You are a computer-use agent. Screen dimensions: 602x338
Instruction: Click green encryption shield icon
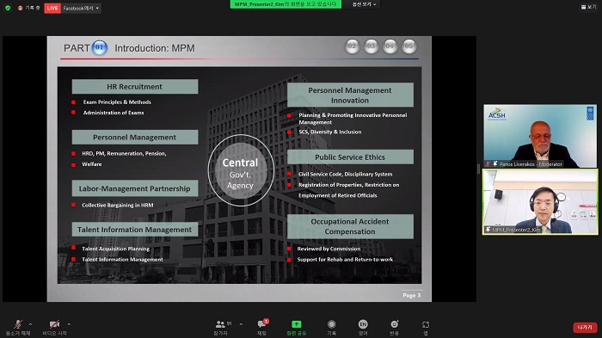tap(8, 8)
